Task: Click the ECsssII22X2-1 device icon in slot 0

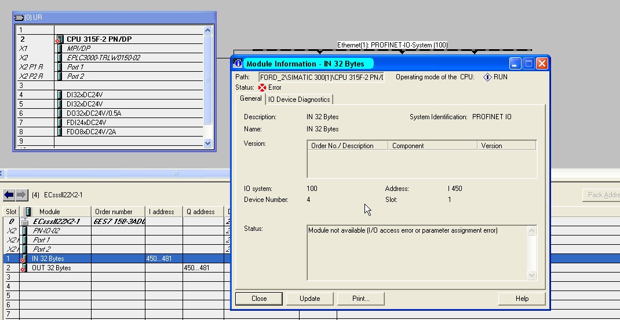Action: pyautogui.click(x=25, y=221)
